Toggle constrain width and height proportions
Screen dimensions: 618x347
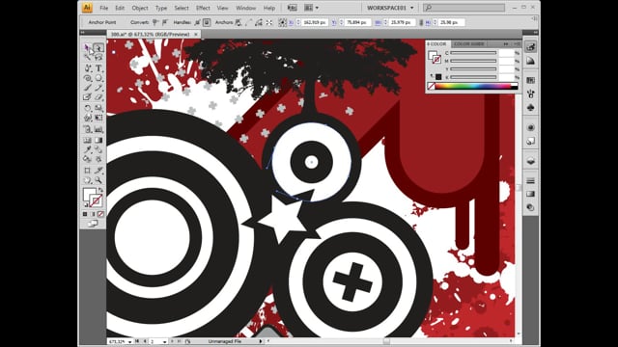[x=421, y=22]
